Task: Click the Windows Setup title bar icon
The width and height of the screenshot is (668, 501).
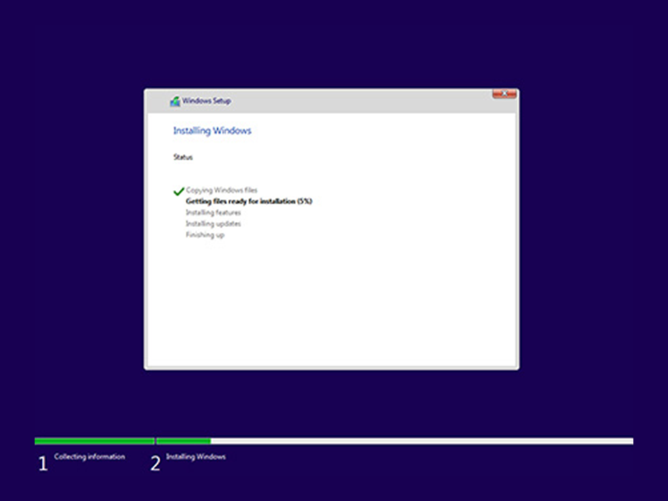Action: tap(175, 101)
